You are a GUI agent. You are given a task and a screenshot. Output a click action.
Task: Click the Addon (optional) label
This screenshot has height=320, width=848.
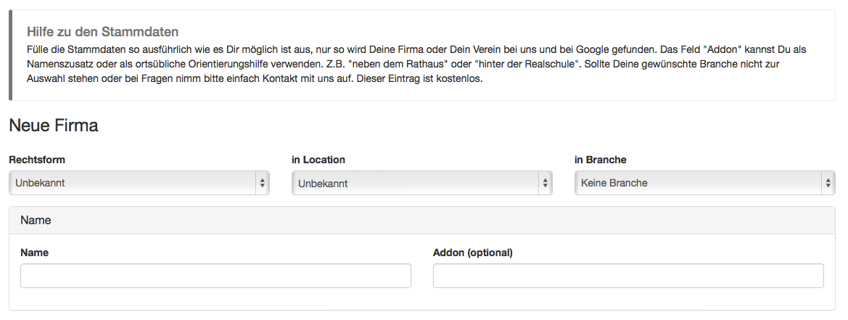(473, 253)
